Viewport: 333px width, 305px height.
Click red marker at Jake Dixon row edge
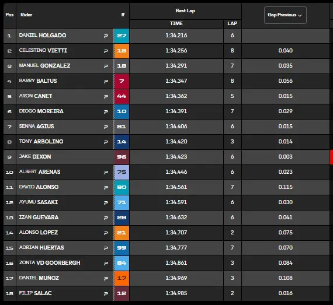[331, 157]
